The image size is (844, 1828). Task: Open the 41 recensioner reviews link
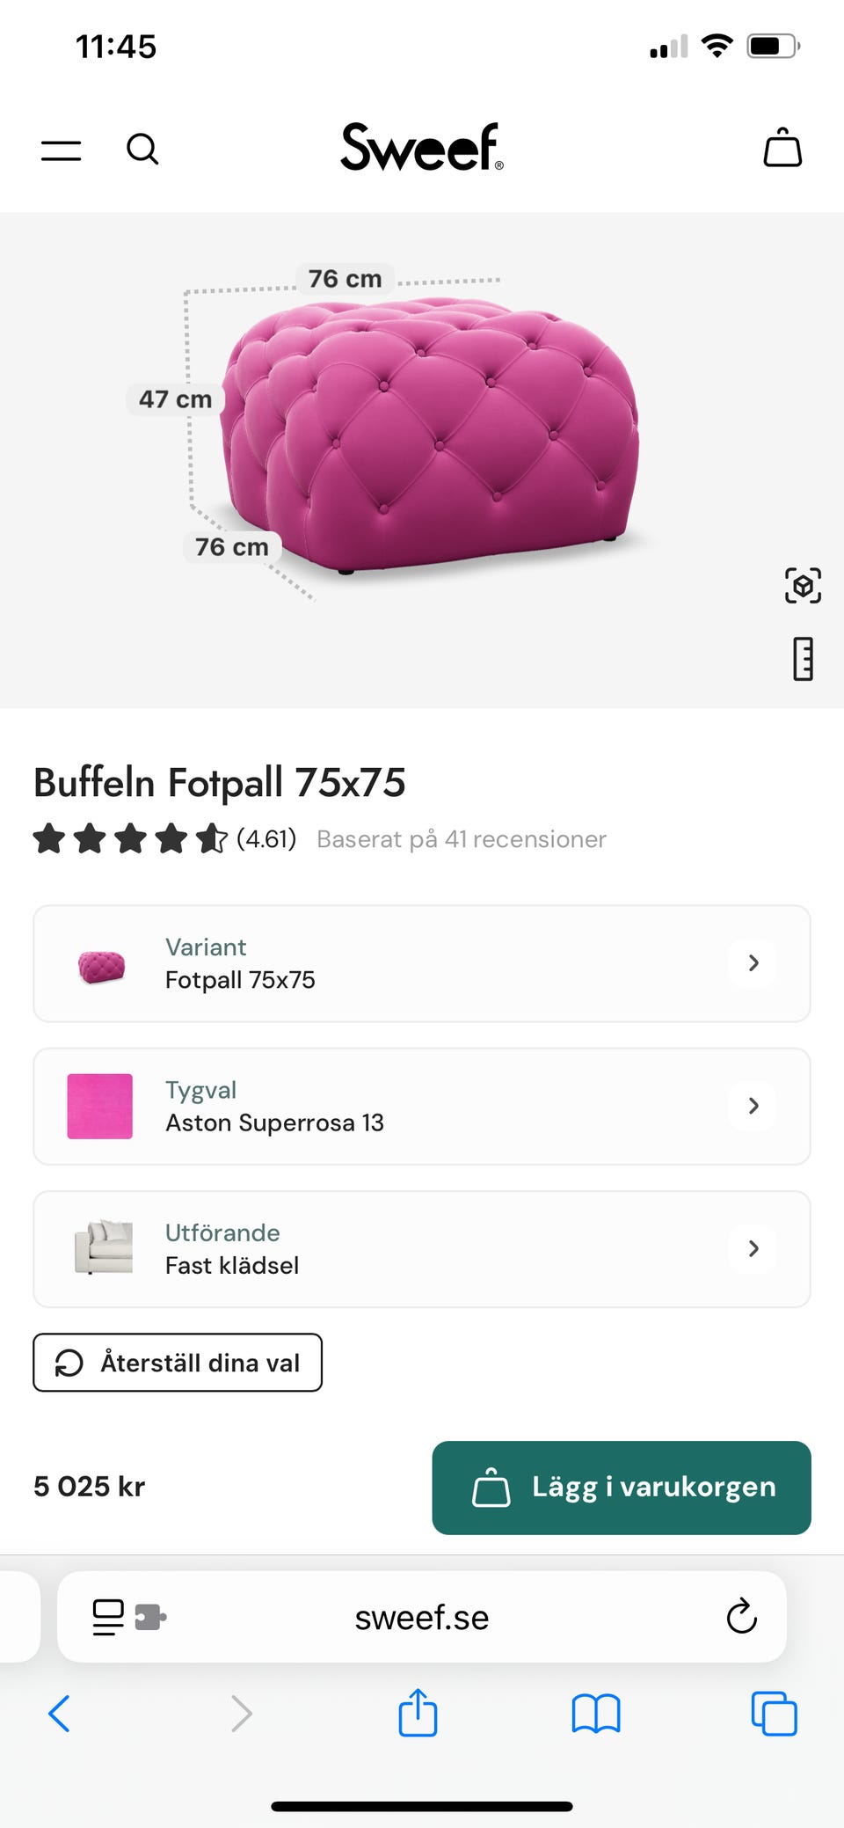click(x=461, y=839)
